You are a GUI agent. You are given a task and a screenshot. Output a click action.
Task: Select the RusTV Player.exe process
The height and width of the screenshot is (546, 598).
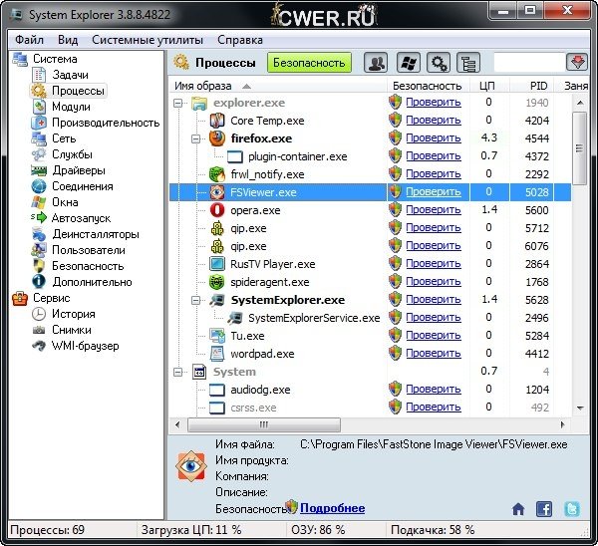(x=273, y=264)
